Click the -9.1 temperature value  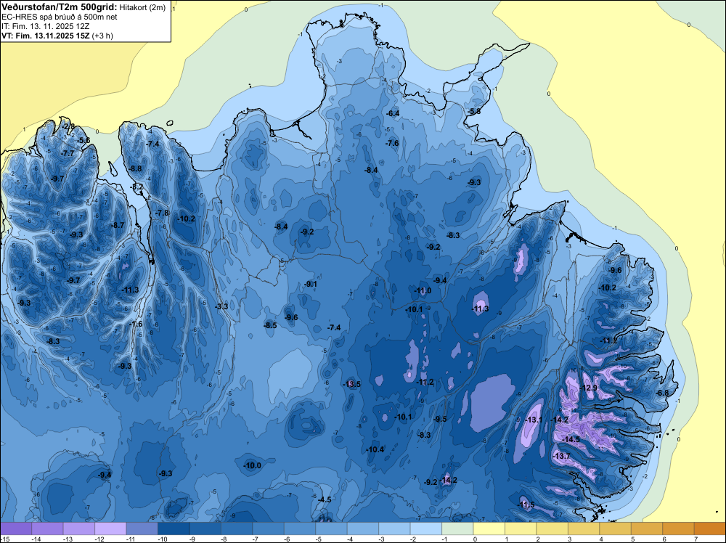point(311,285)
